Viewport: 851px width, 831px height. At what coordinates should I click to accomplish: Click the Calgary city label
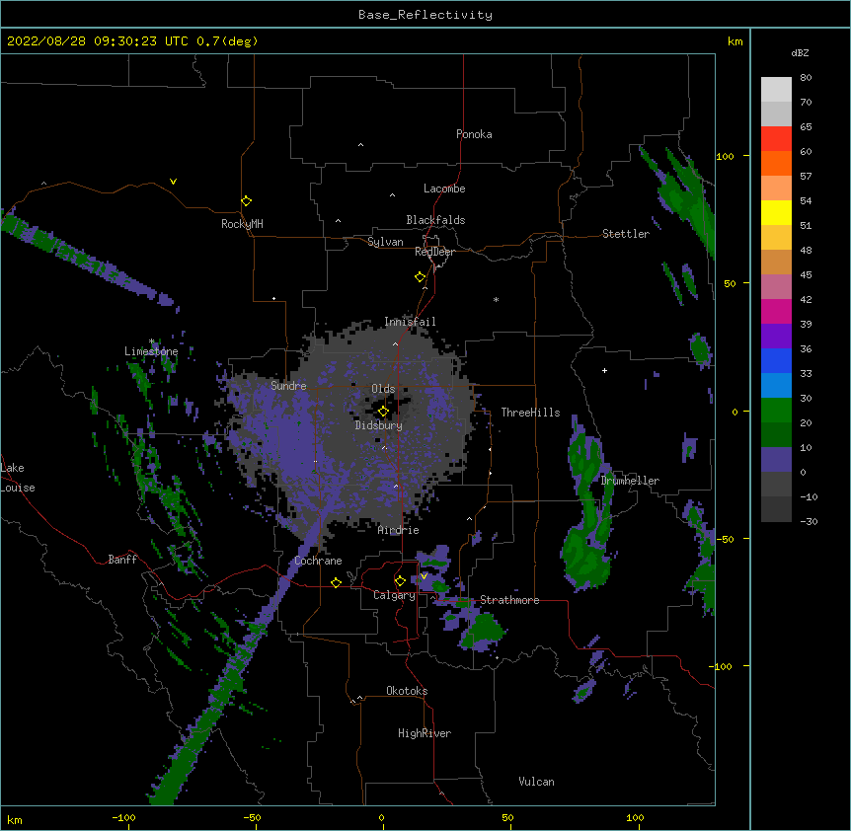point(395,595)
